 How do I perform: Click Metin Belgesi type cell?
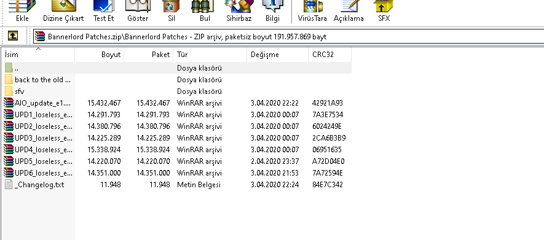(199, 185)
